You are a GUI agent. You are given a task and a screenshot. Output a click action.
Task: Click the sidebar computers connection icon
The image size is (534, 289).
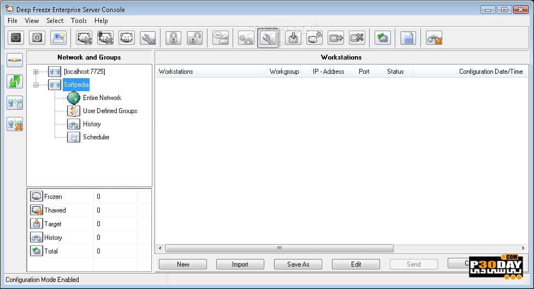15,103
